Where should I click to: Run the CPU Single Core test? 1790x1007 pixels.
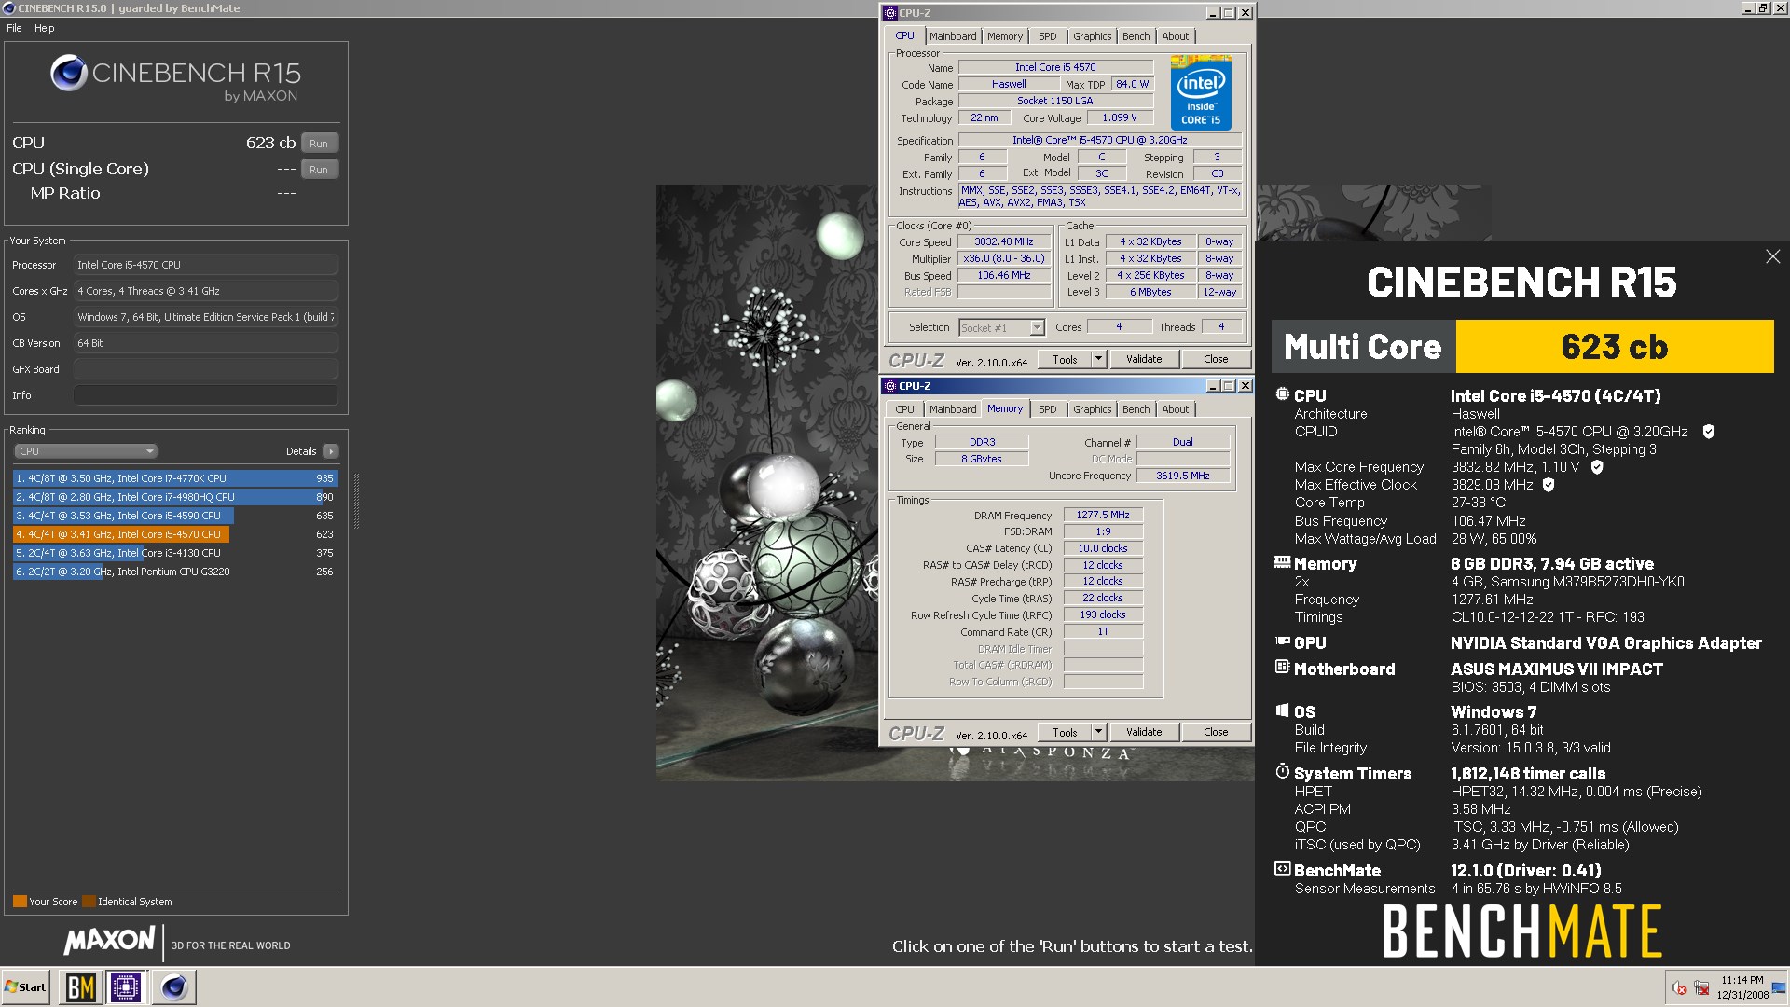point(319,170)
